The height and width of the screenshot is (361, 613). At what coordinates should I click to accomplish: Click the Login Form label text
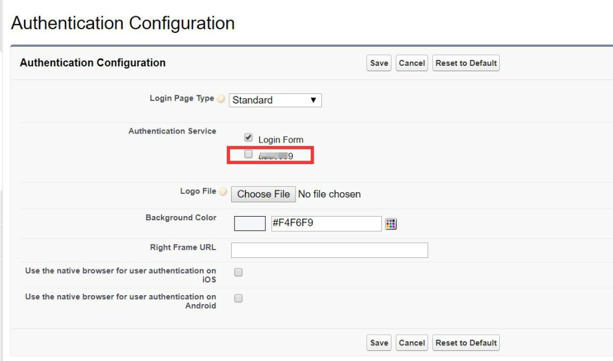tap(281, 140)
